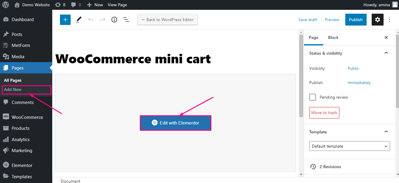Open the New content menu

click(x=95, y=5)
